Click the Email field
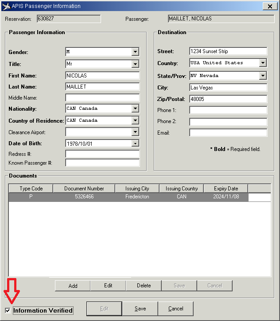Screen dimensions: 280x321 pos(228,133)
